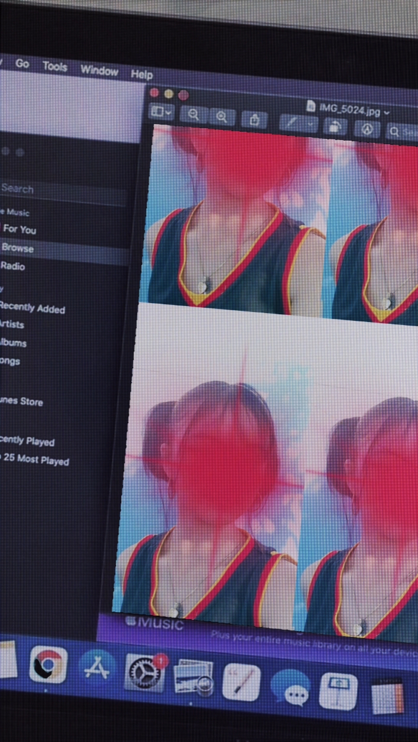The image size is (418, 742).
Task: Click the Zoom In magnifier in Preview
Action: (222, 117)
